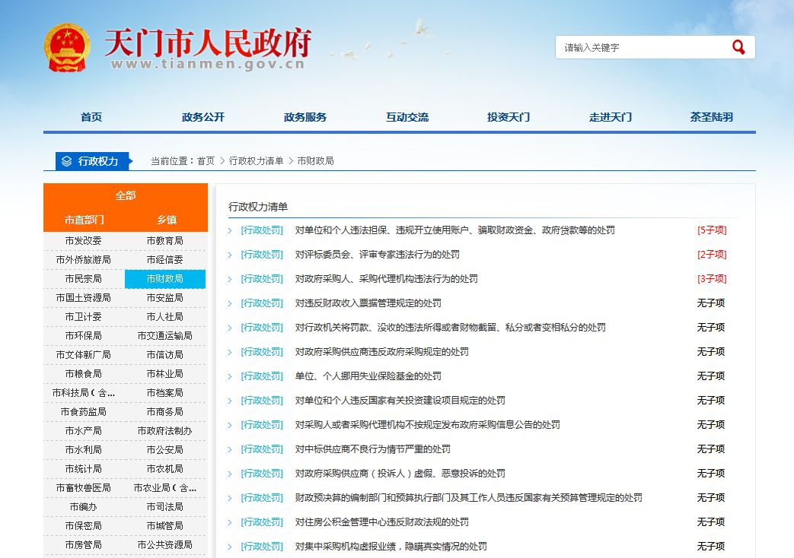Click the arrow before 对评标委员会 item
This screenshot has height=558, width=794.
(x=230, y=255)
